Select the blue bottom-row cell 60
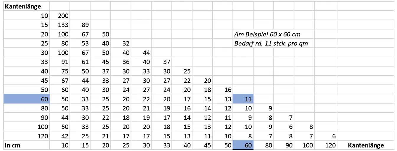This screenshot has width=397, height=151. tap(243, 145)
